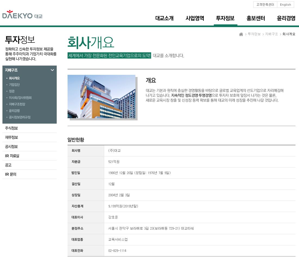Select 정관 in sidebar submenu
The width and height of the screenshot is (299, 257).
[12, 91]
